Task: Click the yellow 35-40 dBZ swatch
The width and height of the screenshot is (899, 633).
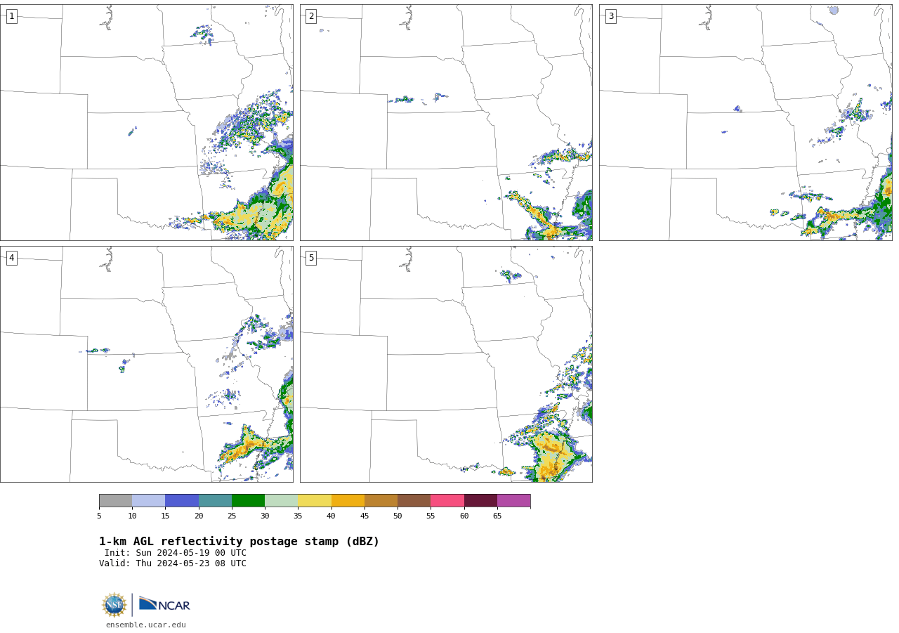Action: click(315, 501)
